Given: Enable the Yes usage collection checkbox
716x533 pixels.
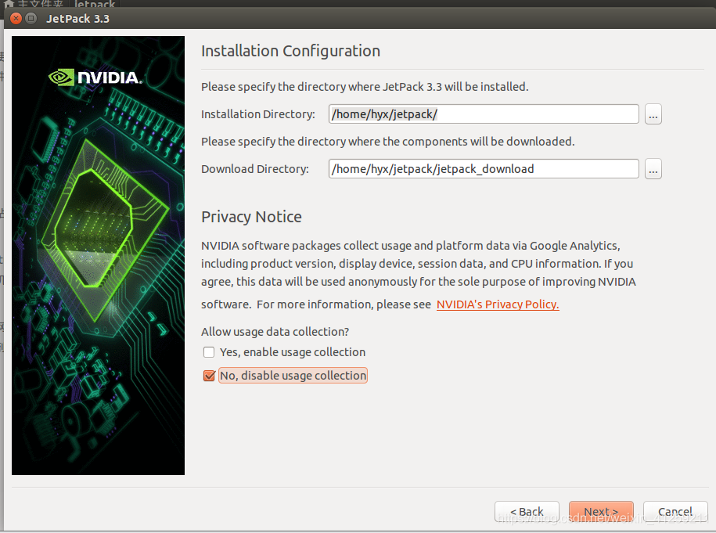Looking at the screenshot, I should [x=209, y=352].
